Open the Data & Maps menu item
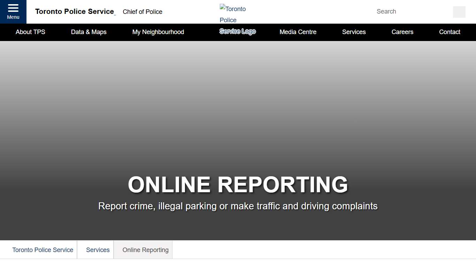The width and height of the screenshot is (476, 267). pyautogui.click(x=89, y=32)
